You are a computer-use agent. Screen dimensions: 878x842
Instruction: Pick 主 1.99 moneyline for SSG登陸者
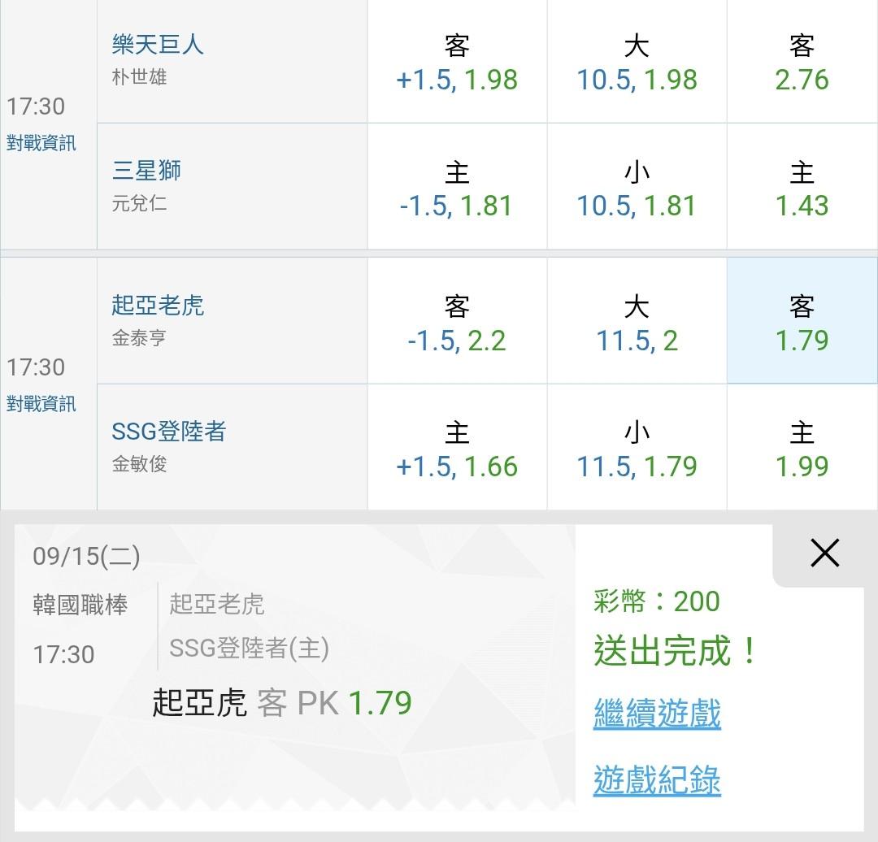[802, 447]
